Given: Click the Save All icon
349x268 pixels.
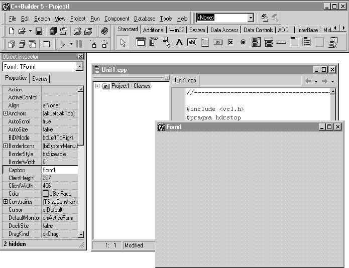Looking at the screenshot, I should click(x=53, y=31).
